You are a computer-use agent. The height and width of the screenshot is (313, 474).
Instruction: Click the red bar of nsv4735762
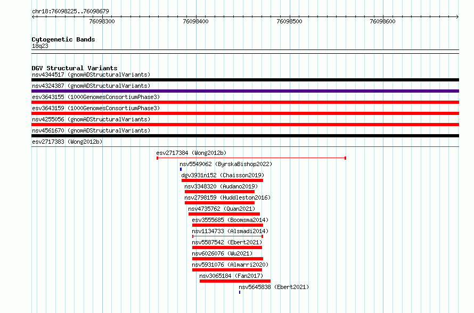(x=224, y=214)
